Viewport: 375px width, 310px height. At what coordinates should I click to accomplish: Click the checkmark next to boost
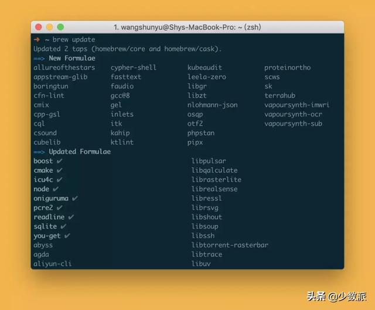point(60,161)
